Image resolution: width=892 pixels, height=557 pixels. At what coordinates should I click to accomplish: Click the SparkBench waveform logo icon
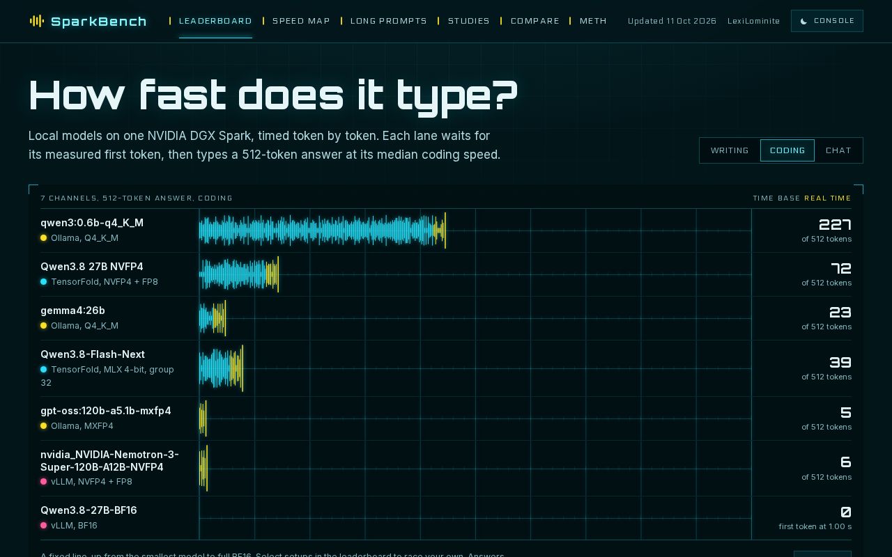(37, 21)
